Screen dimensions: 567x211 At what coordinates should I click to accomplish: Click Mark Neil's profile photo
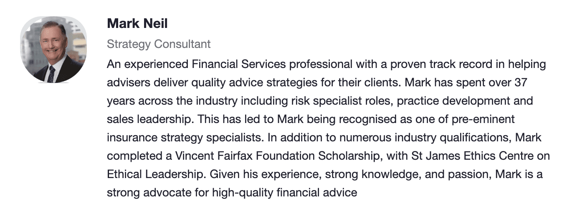[x=53, y=50]
